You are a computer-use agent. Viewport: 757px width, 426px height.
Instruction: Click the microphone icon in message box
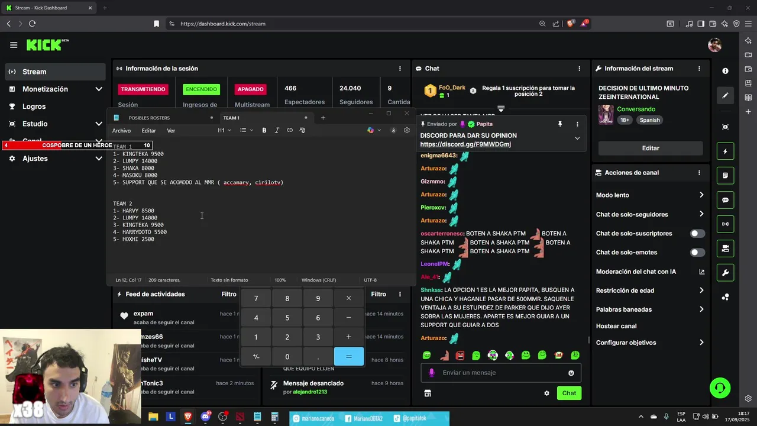click(x=432, y=373)
